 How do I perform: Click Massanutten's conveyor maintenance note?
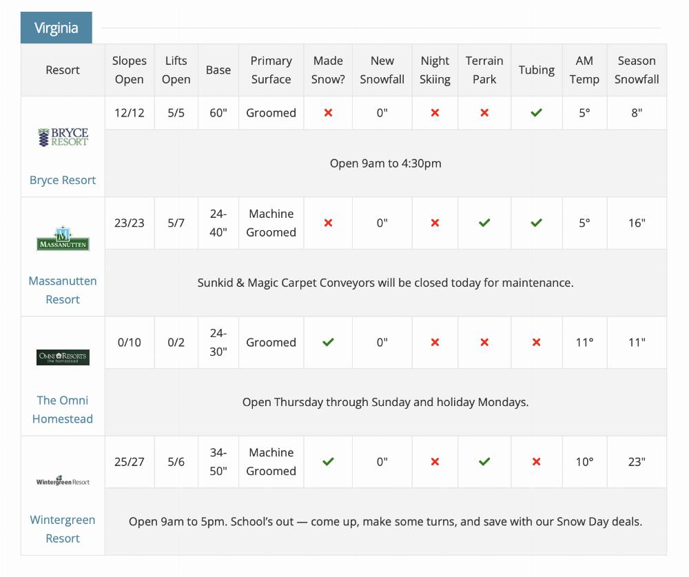385,283
